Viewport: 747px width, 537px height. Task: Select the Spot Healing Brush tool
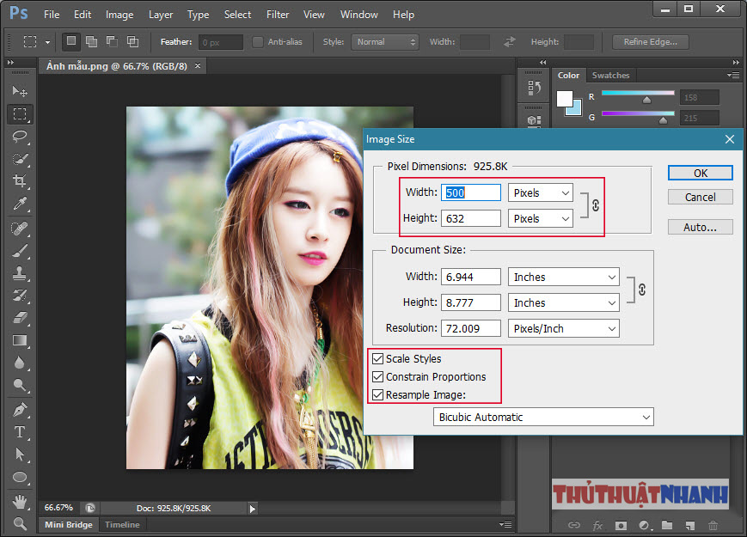[x=20, y=229]
